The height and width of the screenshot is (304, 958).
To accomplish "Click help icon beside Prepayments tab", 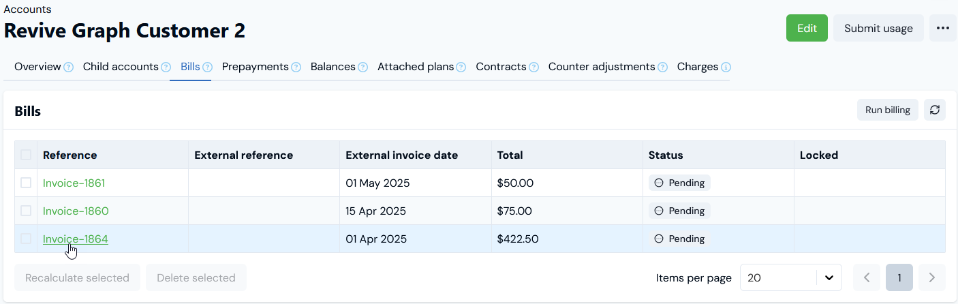I will [296, 67].
